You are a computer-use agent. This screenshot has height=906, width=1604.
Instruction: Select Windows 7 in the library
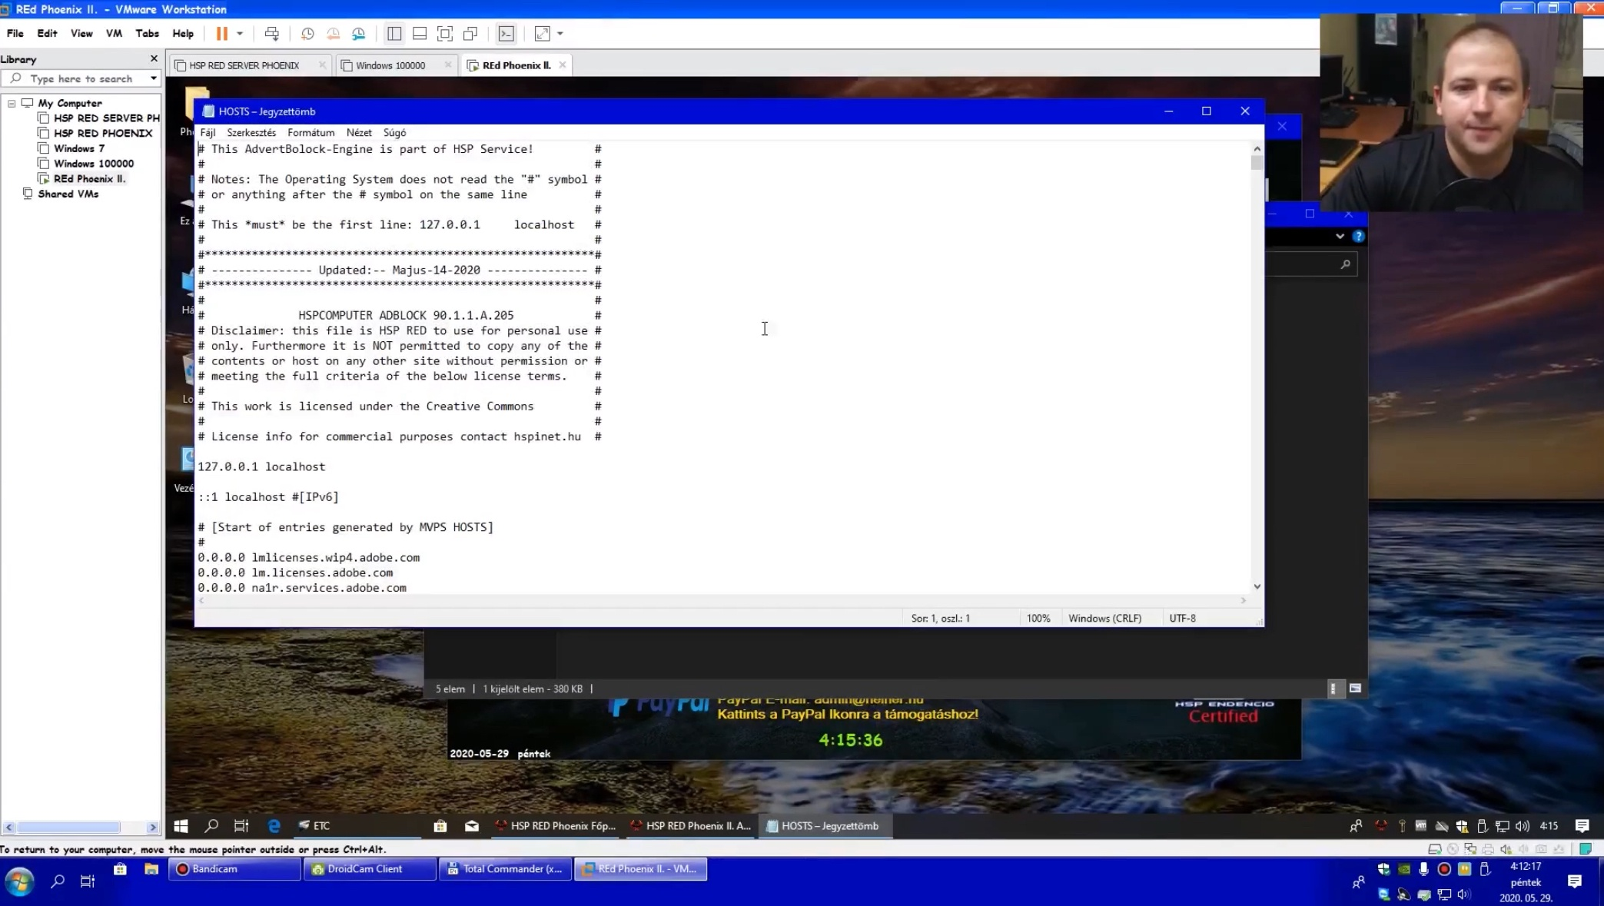tap(79, 148)
